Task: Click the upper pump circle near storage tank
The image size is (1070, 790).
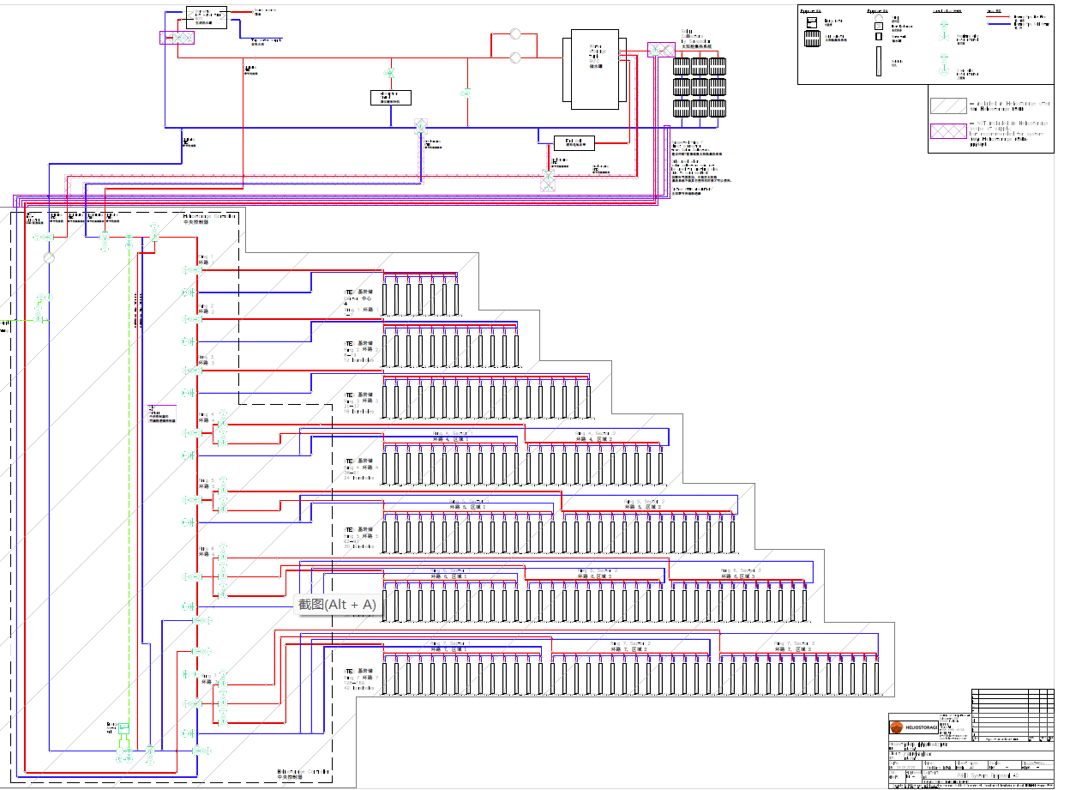Action: [x=515, y=35]
